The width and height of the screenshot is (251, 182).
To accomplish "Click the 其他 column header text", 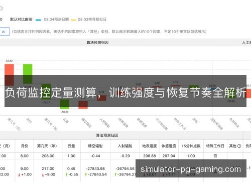I will [x=233, y=146].
